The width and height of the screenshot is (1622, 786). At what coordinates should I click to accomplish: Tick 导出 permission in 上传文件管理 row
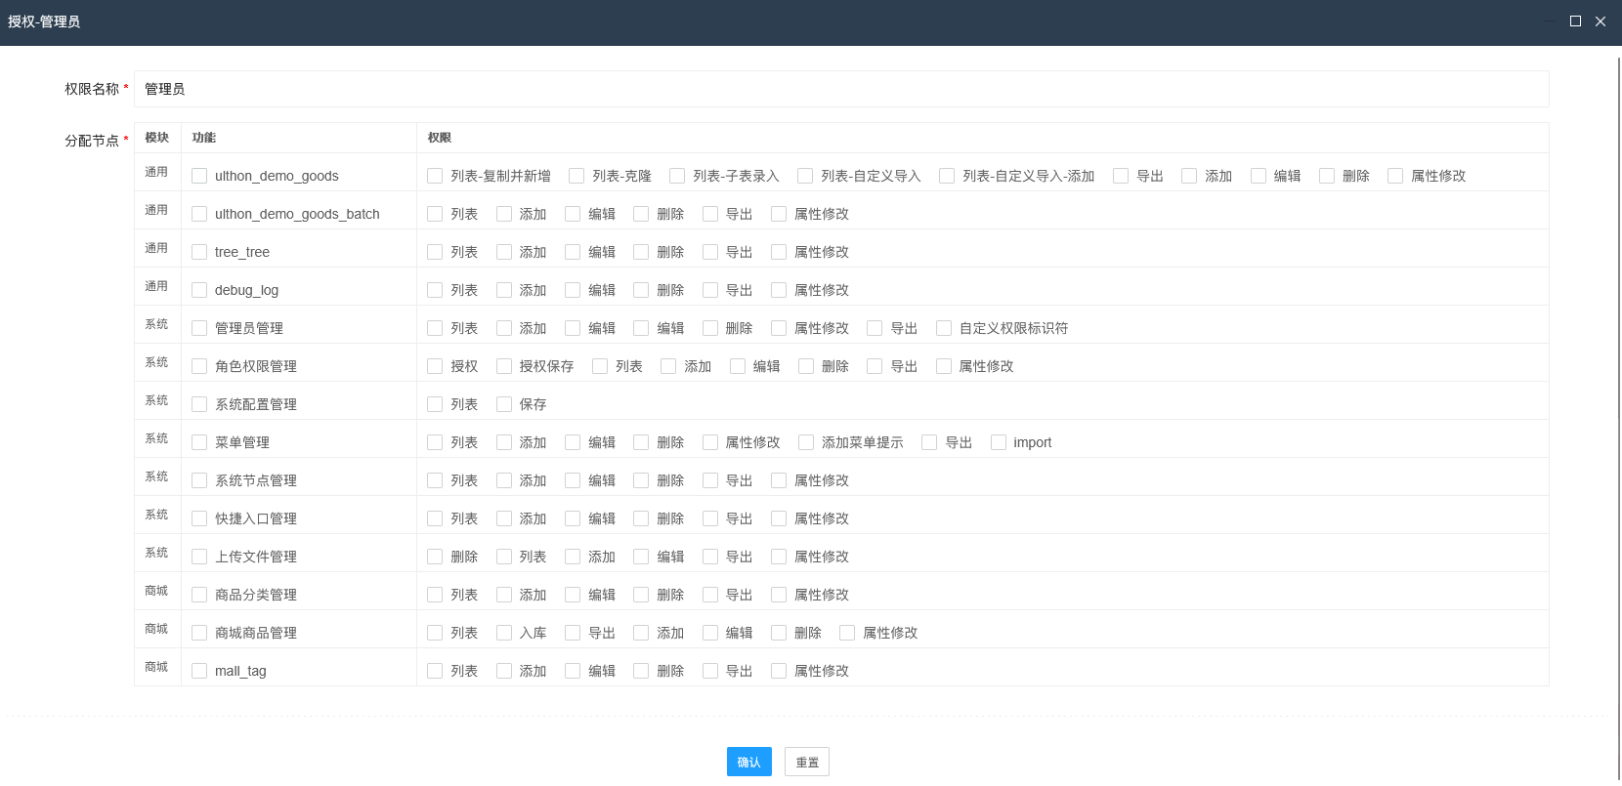710,557
